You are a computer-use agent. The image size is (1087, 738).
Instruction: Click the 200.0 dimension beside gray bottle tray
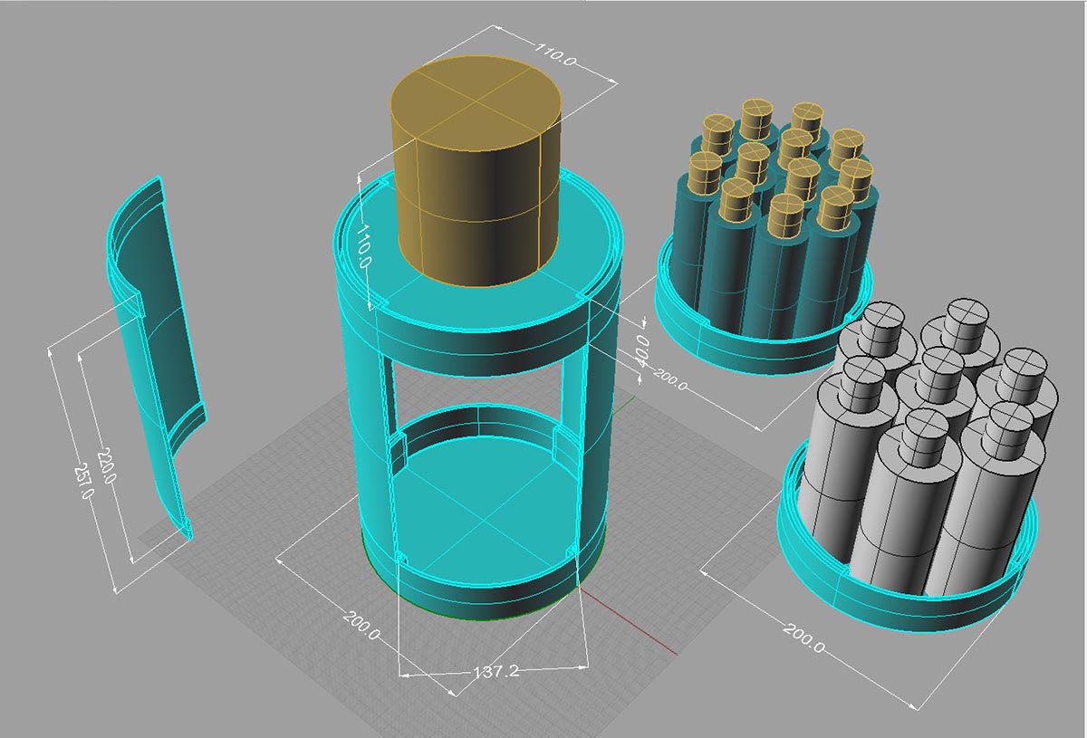pos(802,634)
